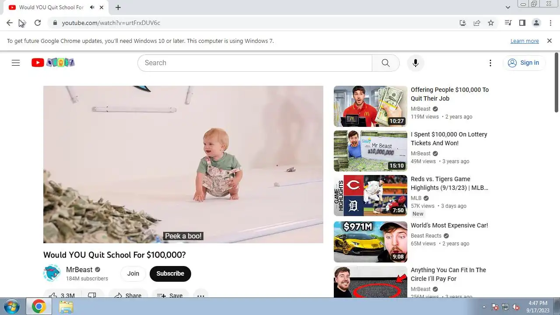The width and height of the screenshot is (560, 315).
Task: Subscribe to MrBeast
Action: pos(170,273)
